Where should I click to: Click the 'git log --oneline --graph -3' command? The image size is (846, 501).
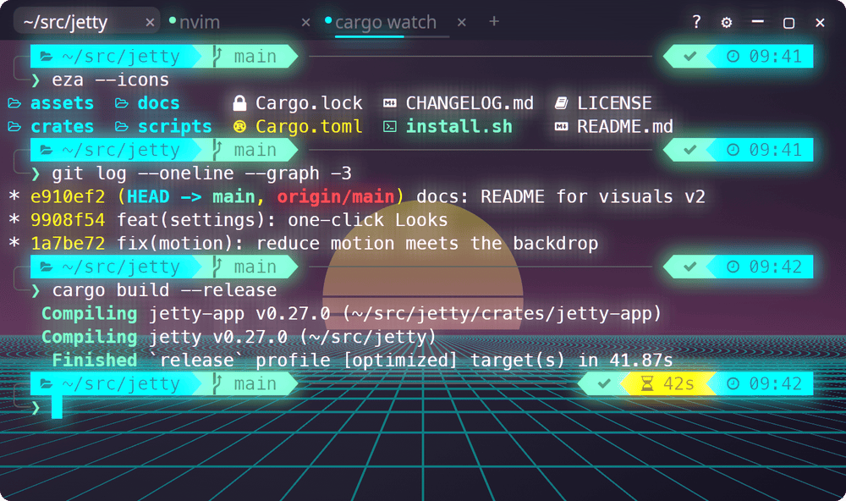(202, 173)
